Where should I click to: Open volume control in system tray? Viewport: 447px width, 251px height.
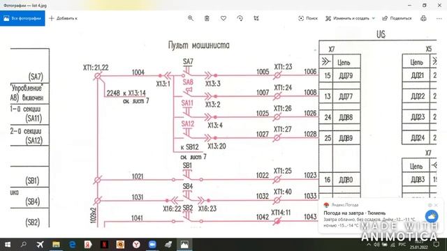pos(376,245)
